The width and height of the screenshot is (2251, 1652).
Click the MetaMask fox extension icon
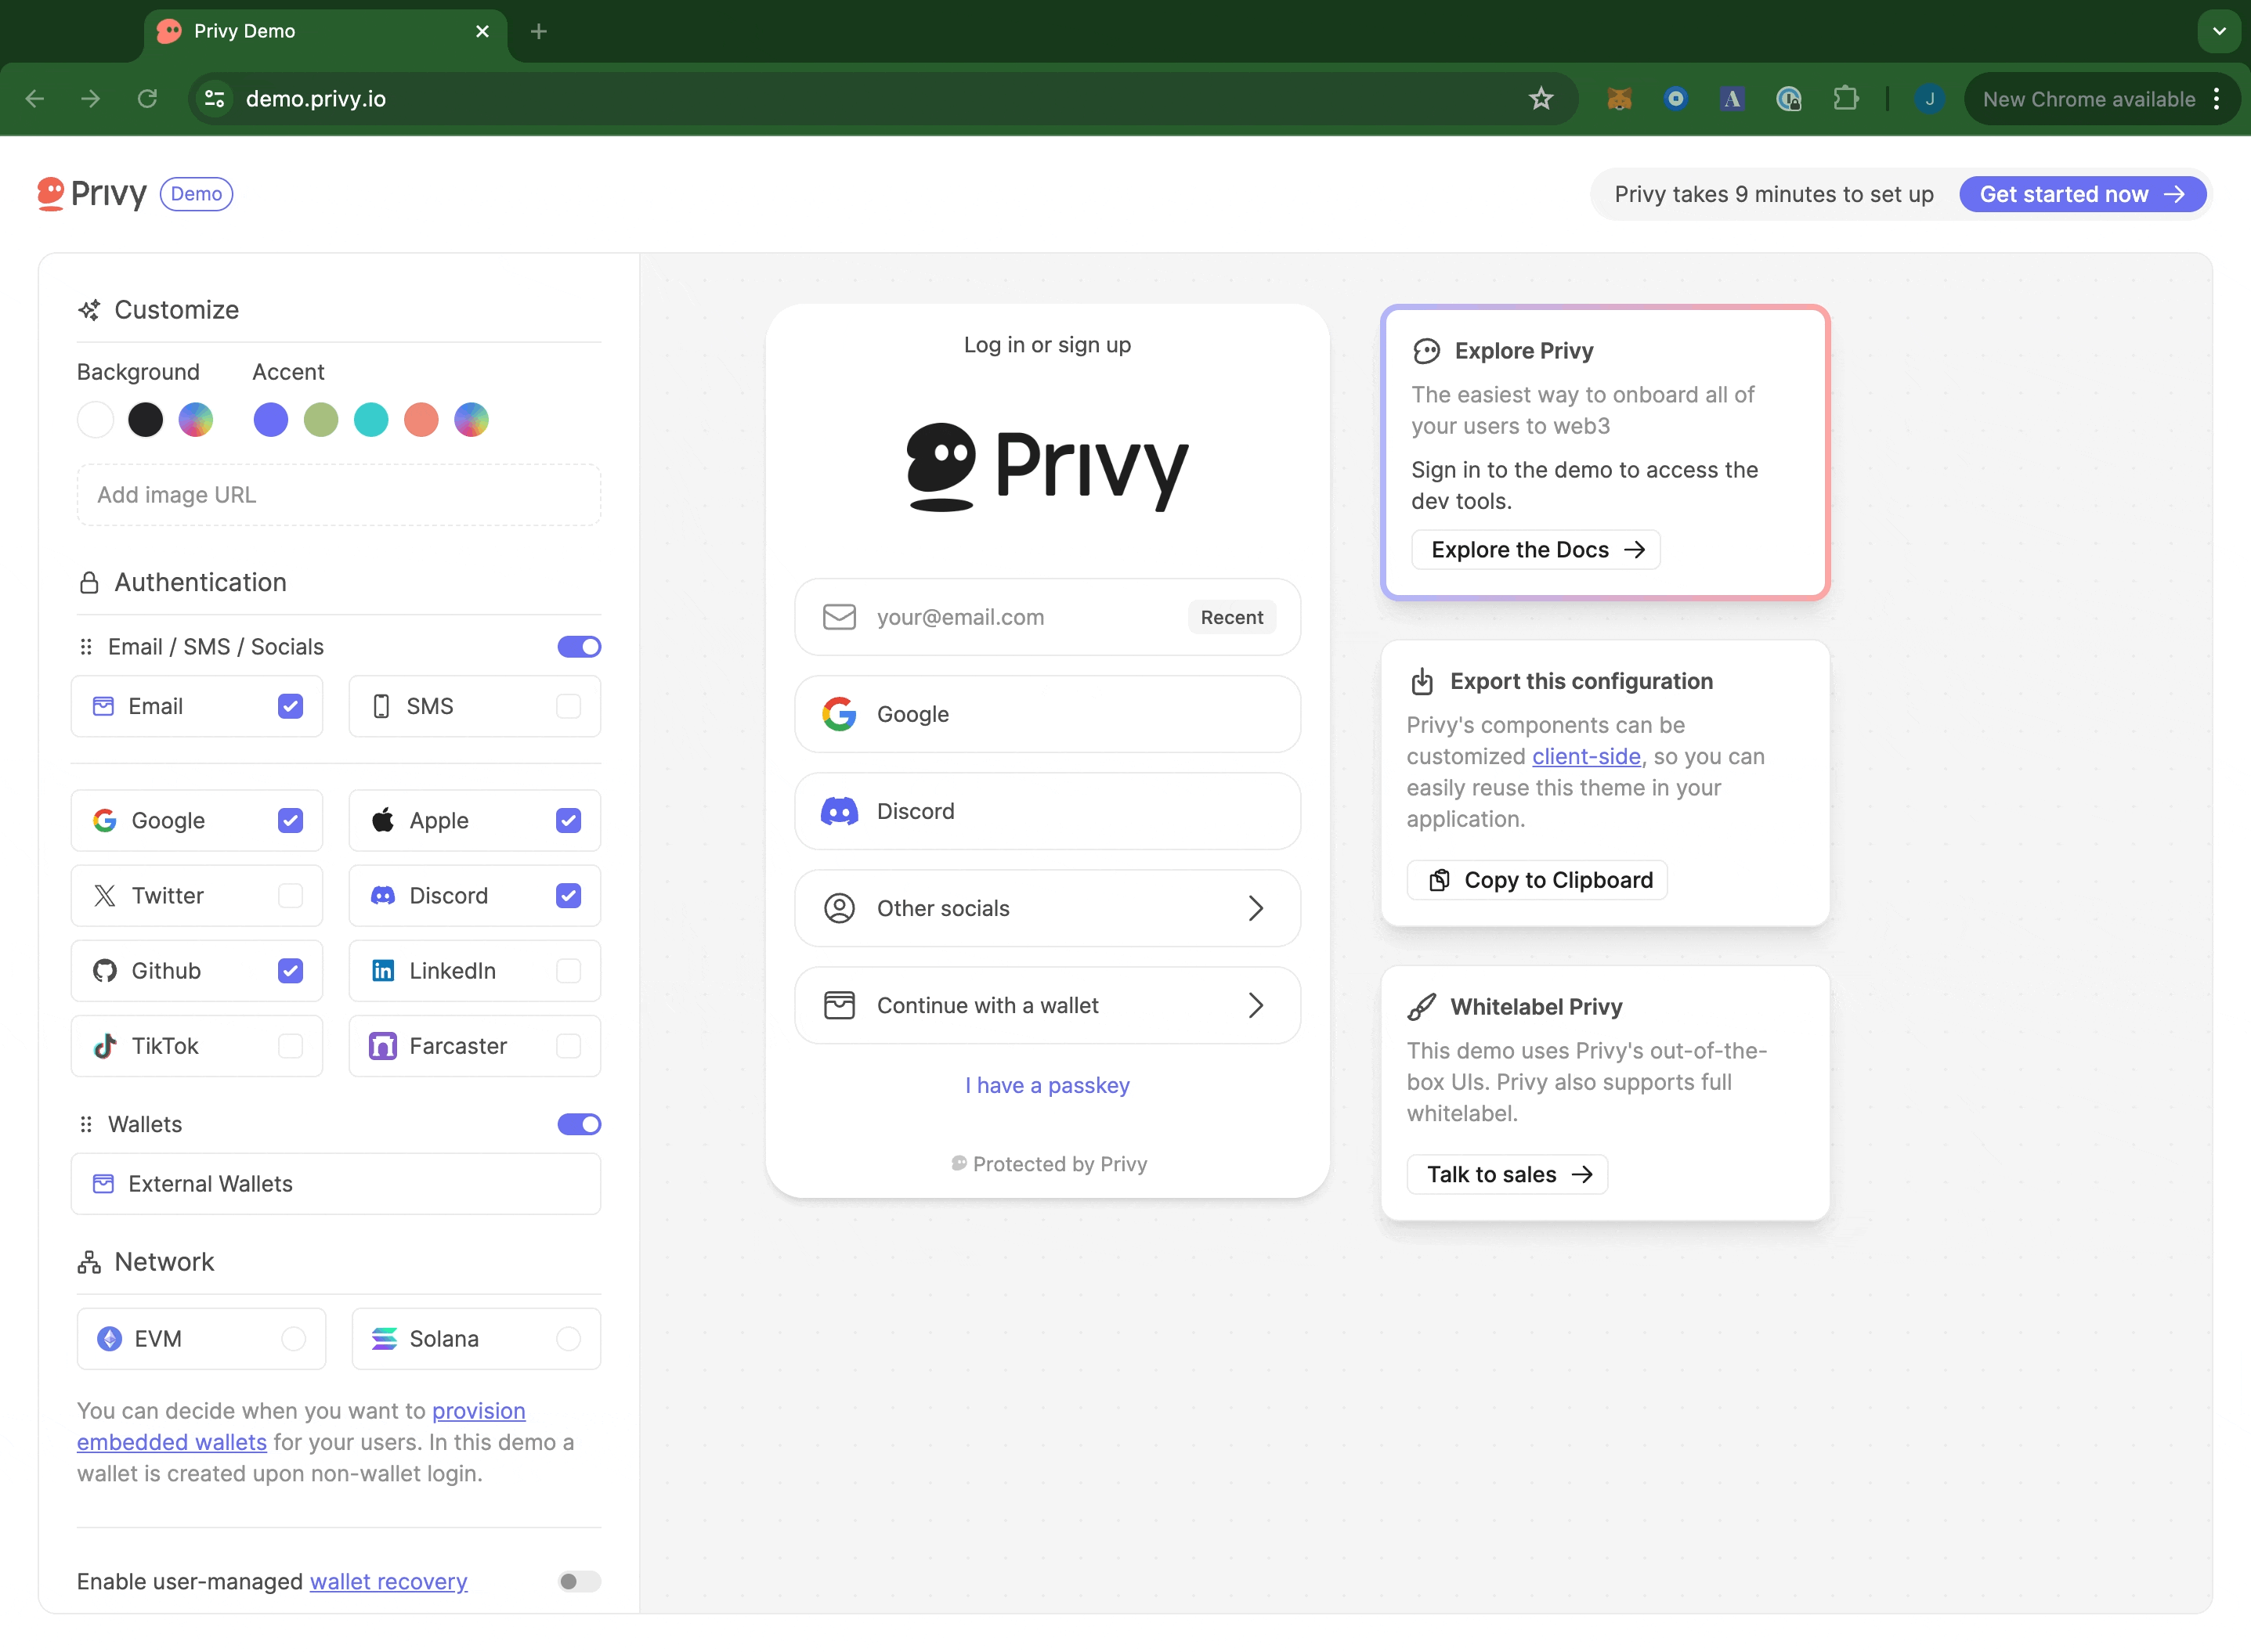click(1619, 98)
